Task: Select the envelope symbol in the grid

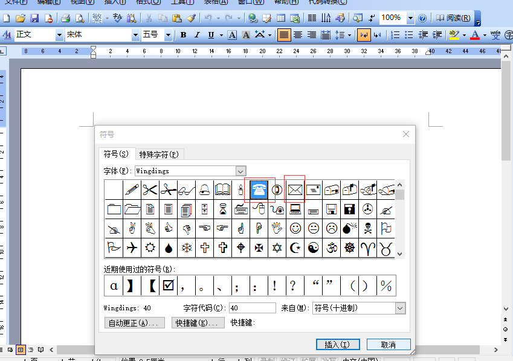Action: (295, 190)
